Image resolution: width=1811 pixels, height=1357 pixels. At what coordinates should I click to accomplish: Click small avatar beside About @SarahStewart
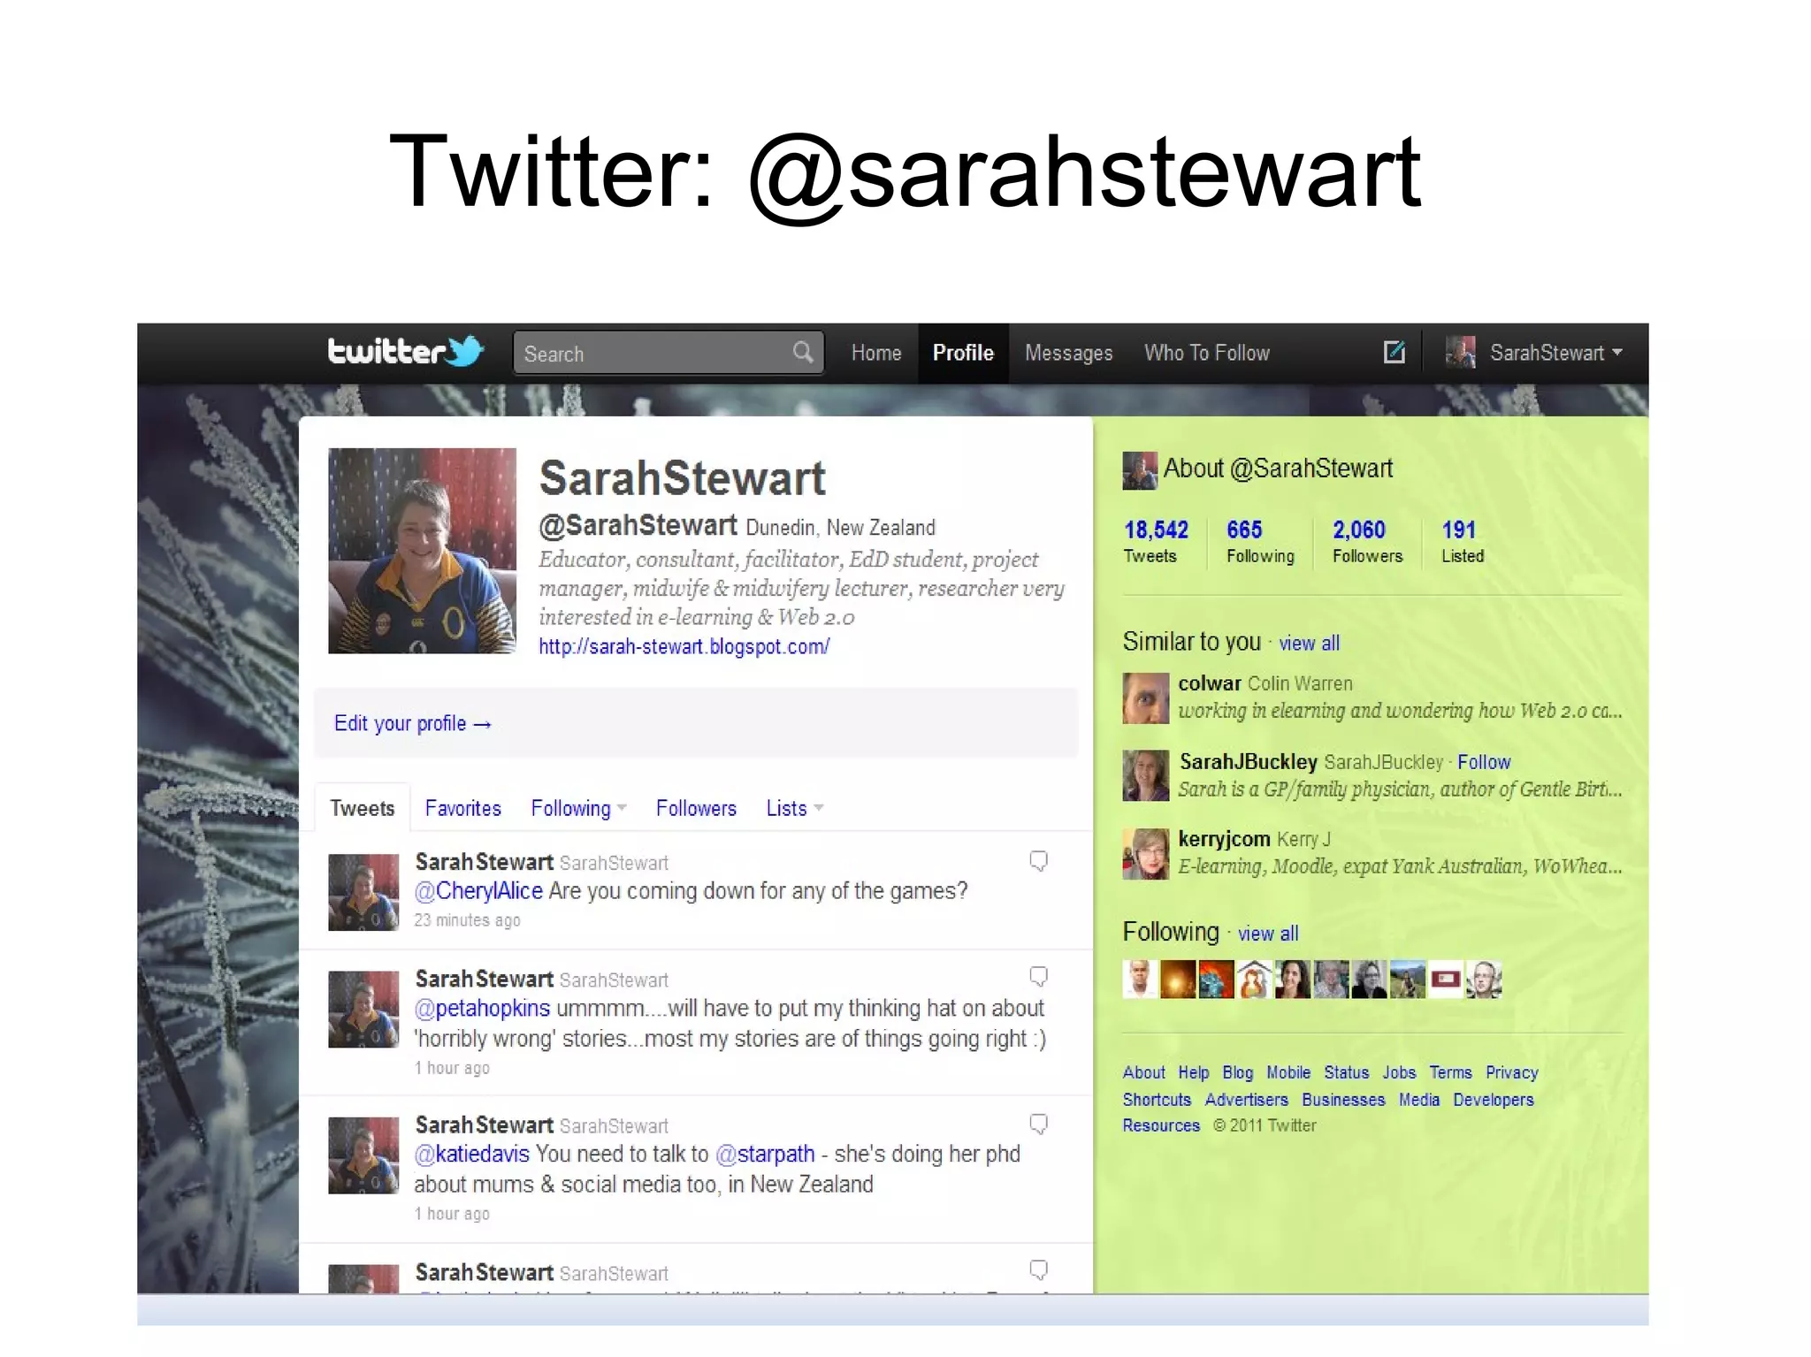pyautogui.click(x=1140, y=470)
